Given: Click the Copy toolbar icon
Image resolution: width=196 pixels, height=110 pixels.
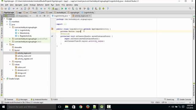Looking at the screenshot, I should (x=25, y=9).
